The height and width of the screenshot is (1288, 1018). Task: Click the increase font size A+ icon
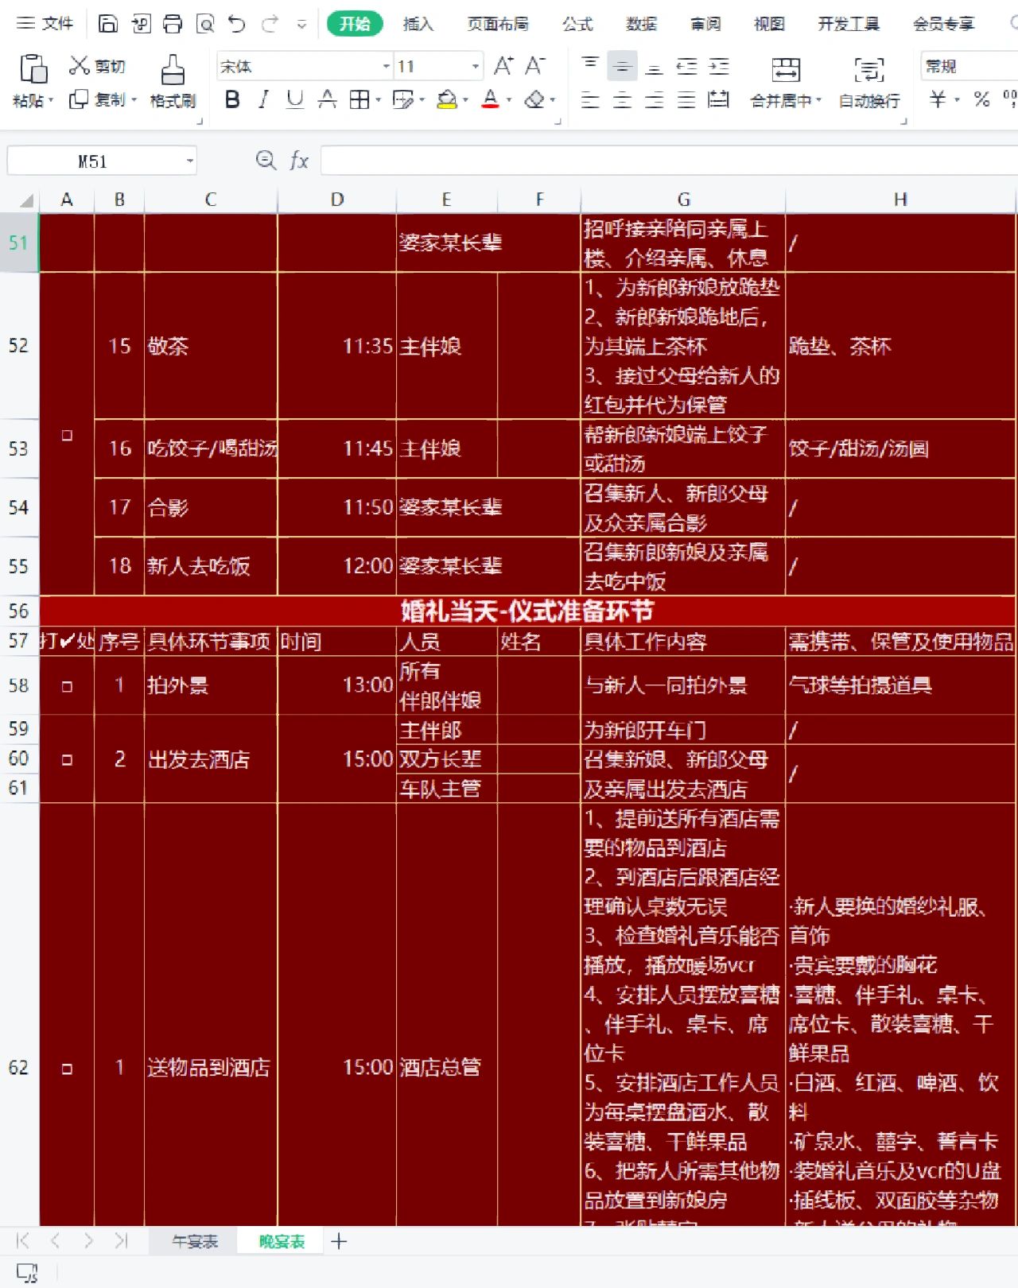[x=503, y=65]
